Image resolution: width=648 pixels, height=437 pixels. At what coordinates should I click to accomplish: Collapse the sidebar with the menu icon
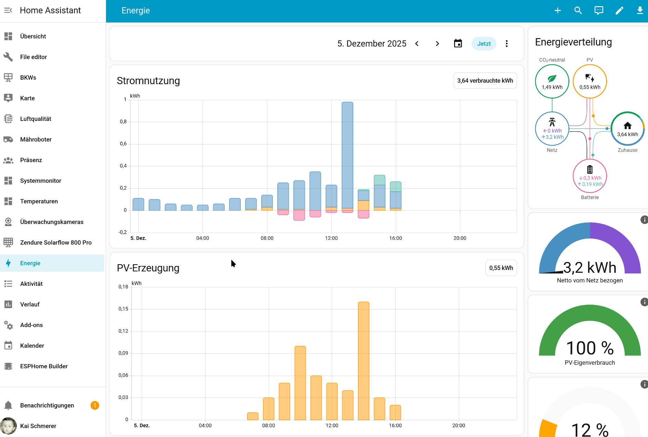click(x=8, y=10)
